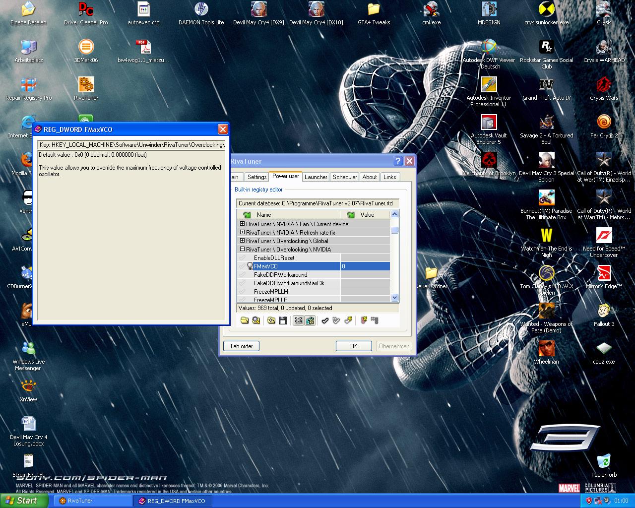635x508 pixels.
Task: Open Fallout 3 desktop shortcut
Action: point(604,315)
